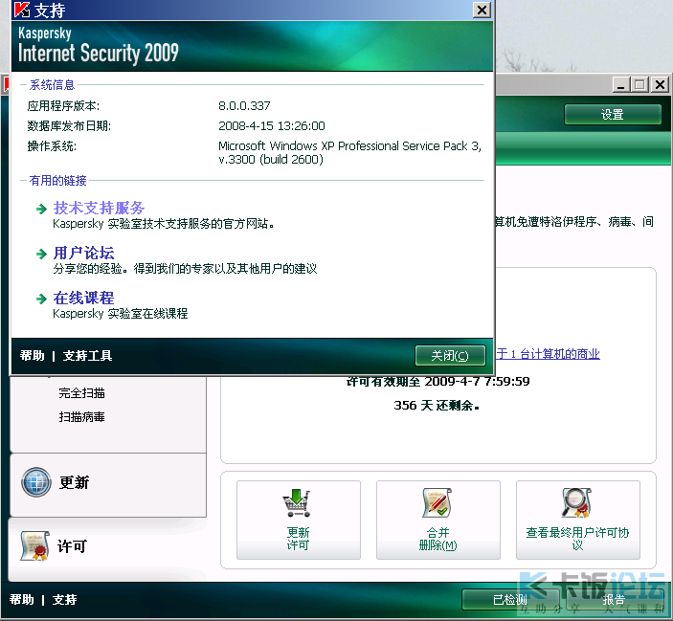Click database date 2008-4-15 13:26:00
The image size is (673, 621).
coord(272,125)
